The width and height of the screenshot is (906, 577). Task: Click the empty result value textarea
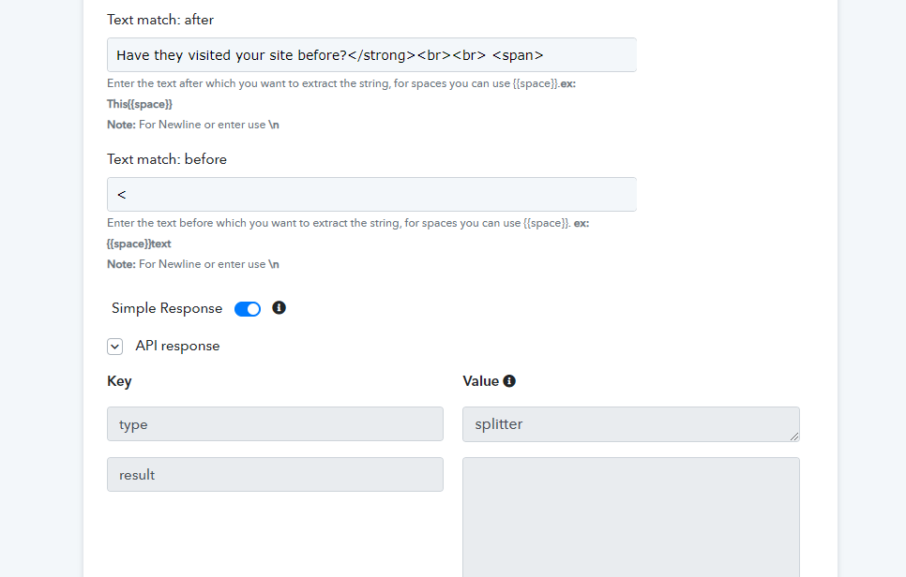click(x=630, y=517)
